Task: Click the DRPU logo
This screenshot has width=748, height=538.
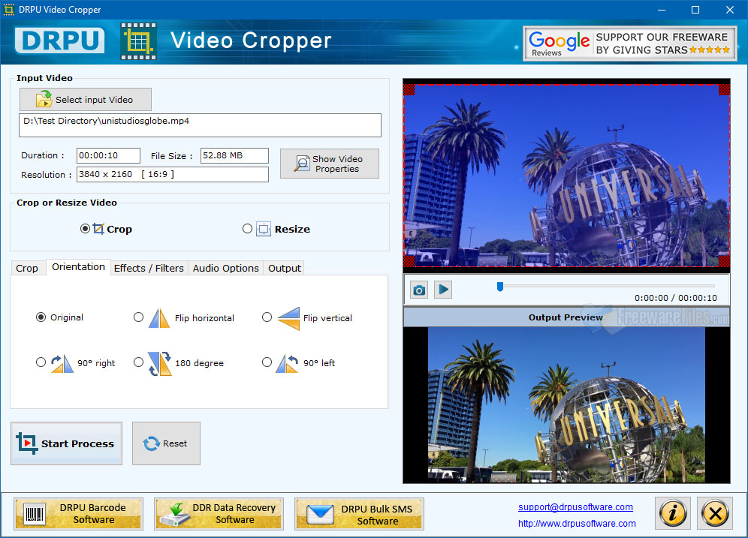Action: (59, 41)
